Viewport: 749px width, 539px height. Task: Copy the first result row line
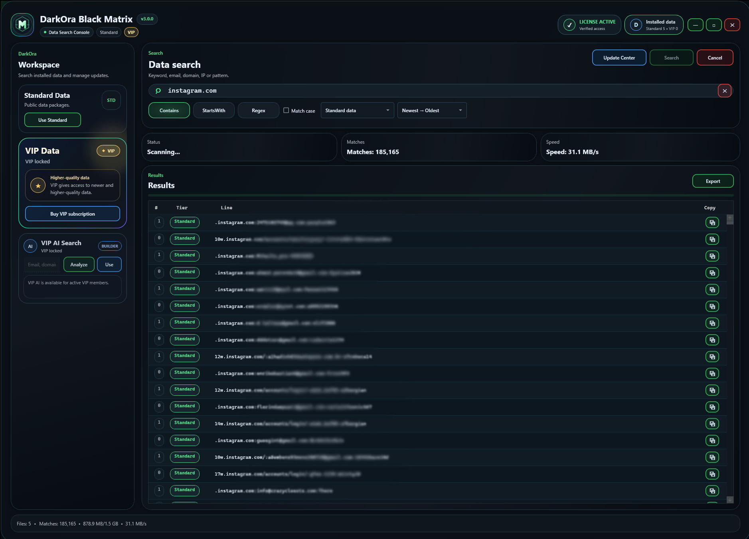[712, 222]
